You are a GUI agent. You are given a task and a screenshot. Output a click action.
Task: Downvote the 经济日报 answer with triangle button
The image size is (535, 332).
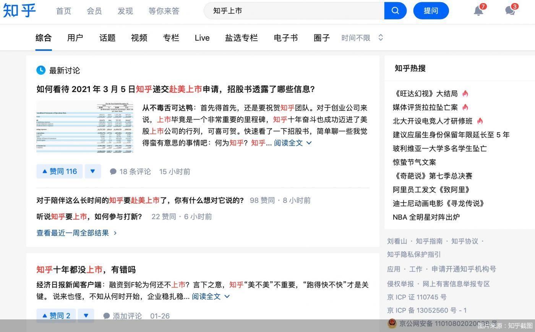(x=86, y=316)
